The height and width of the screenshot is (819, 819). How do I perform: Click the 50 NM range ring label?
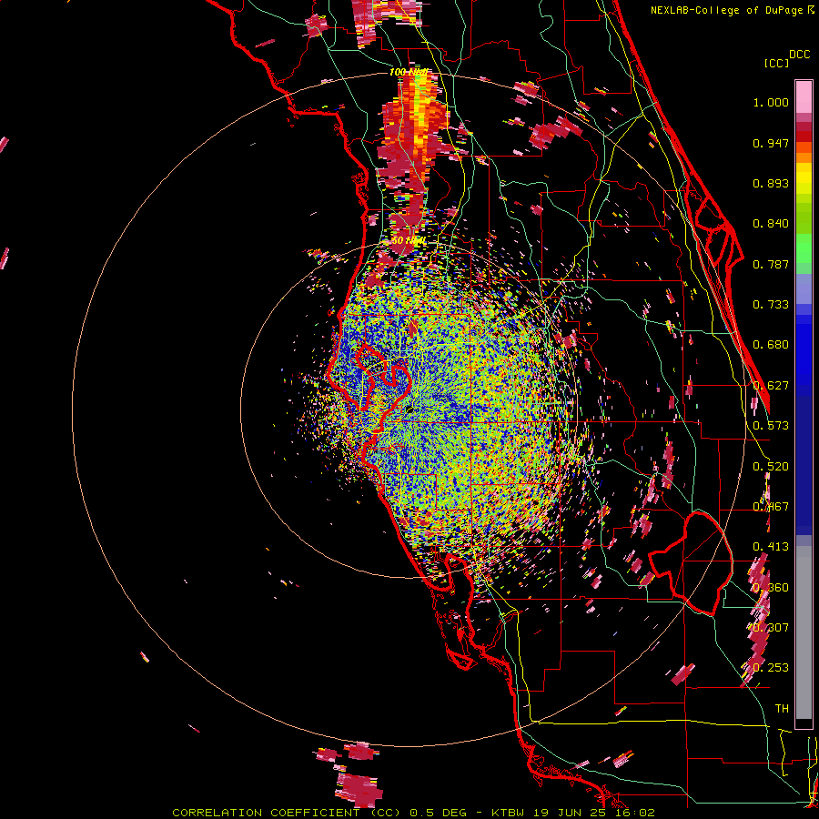409,241
